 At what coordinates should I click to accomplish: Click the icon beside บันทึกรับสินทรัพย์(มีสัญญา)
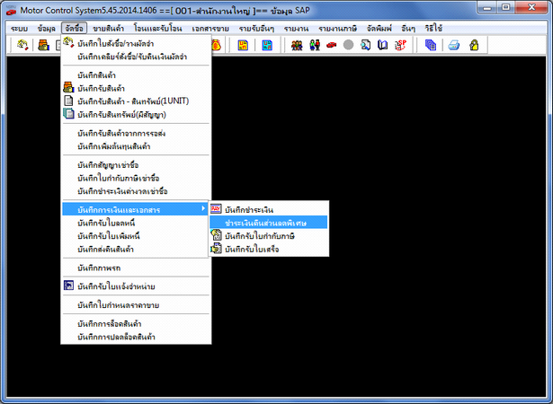click(x=68, y=114)
